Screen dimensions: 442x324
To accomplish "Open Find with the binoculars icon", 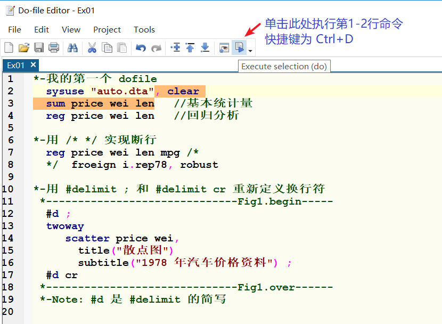I will 72,47.
